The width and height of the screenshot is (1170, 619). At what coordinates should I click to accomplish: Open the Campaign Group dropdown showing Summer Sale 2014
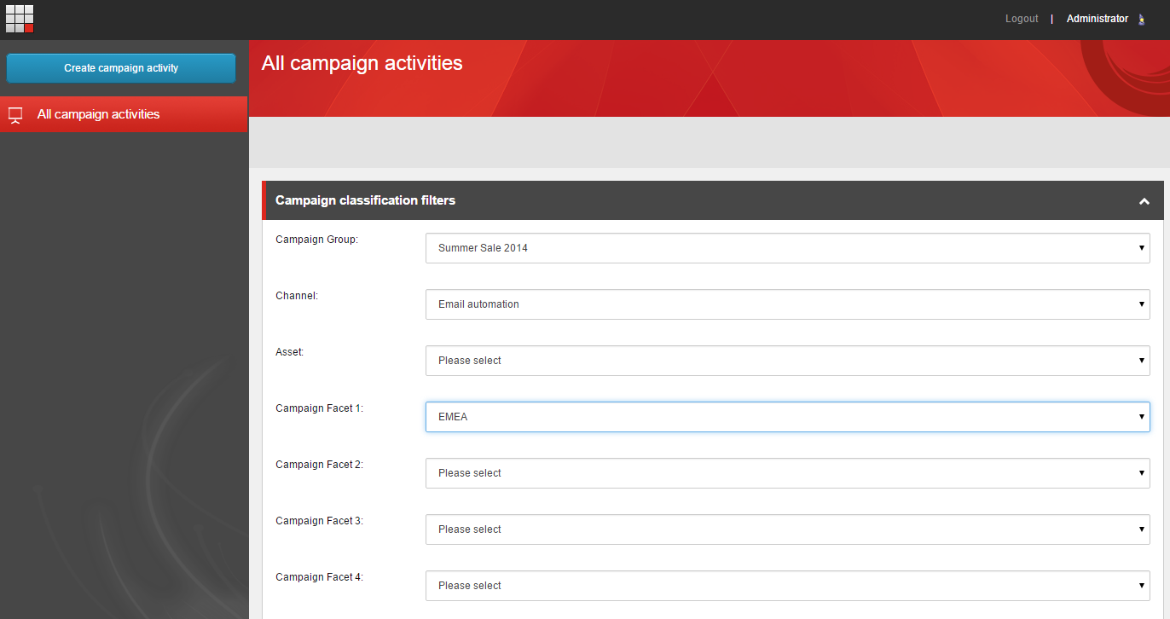(x=787, y=248)
